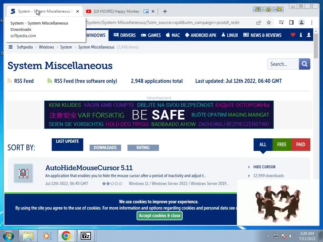The height and width of the screenshot is (242, 323).
Task: Click the user account icon in Softpedia header
Action: pos(308,35)
